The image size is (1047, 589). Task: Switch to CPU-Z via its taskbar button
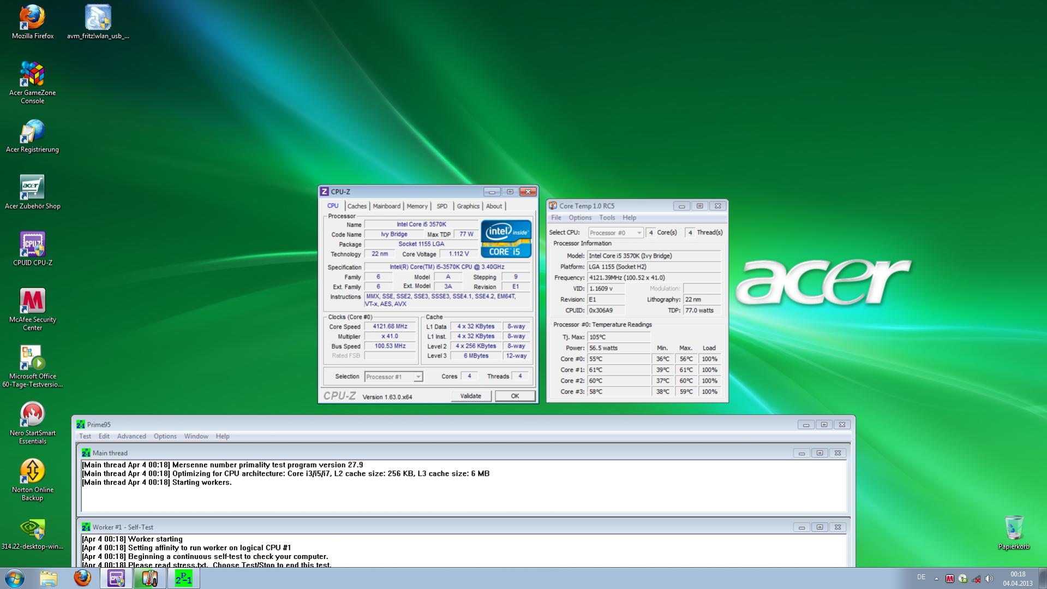pyautogui.click(x=116, y=578)
